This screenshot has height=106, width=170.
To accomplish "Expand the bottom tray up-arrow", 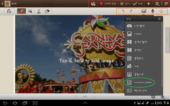I will tap(85, 103).
